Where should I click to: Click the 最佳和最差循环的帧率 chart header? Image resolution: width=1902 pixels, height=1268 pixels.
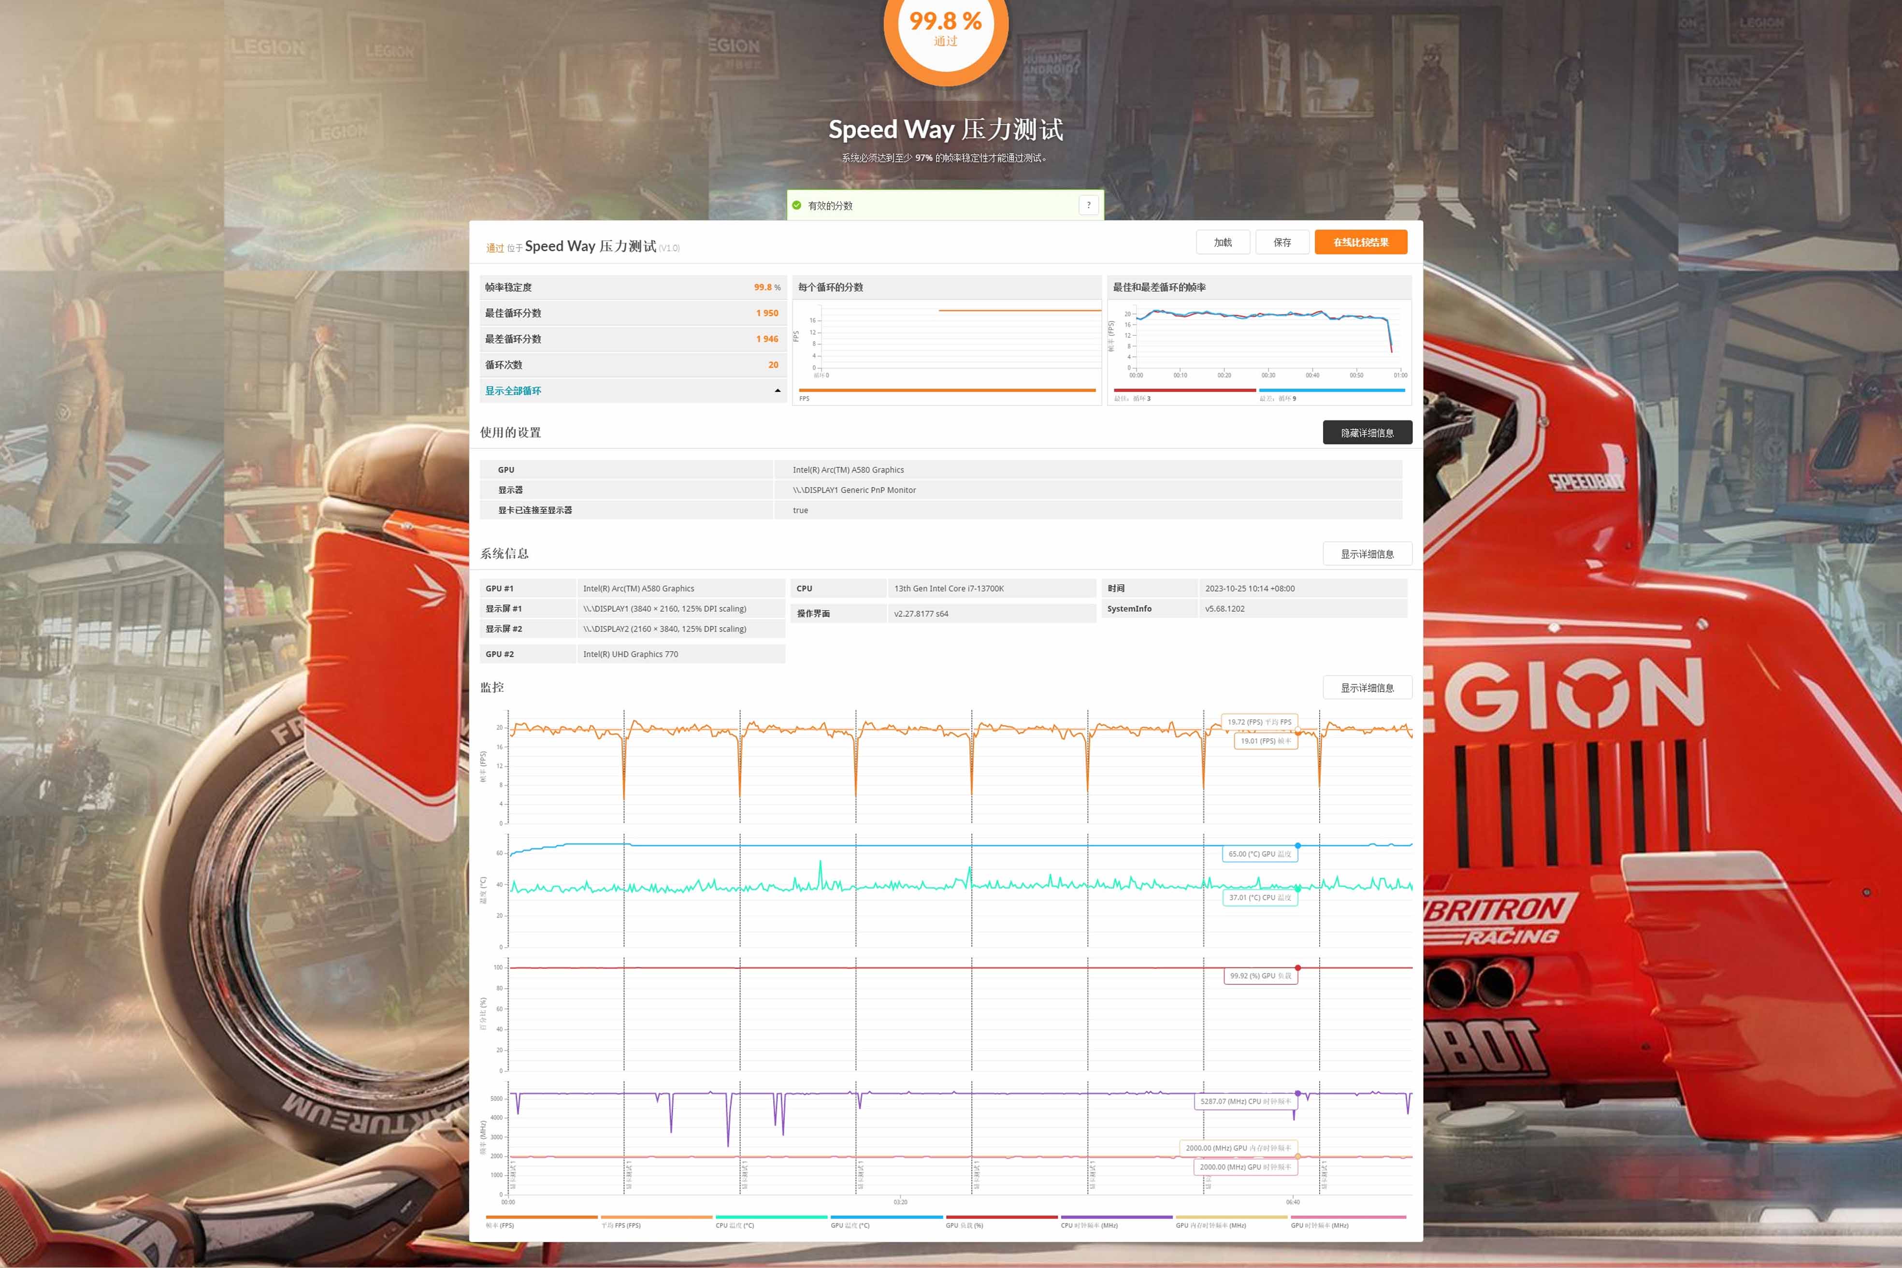(x=1259, y=287)
